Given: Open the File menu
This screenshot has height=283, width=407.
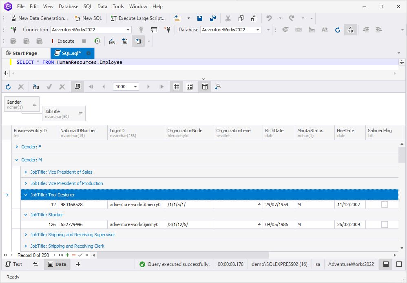Looking at the screenshot, I should (21, 7).
